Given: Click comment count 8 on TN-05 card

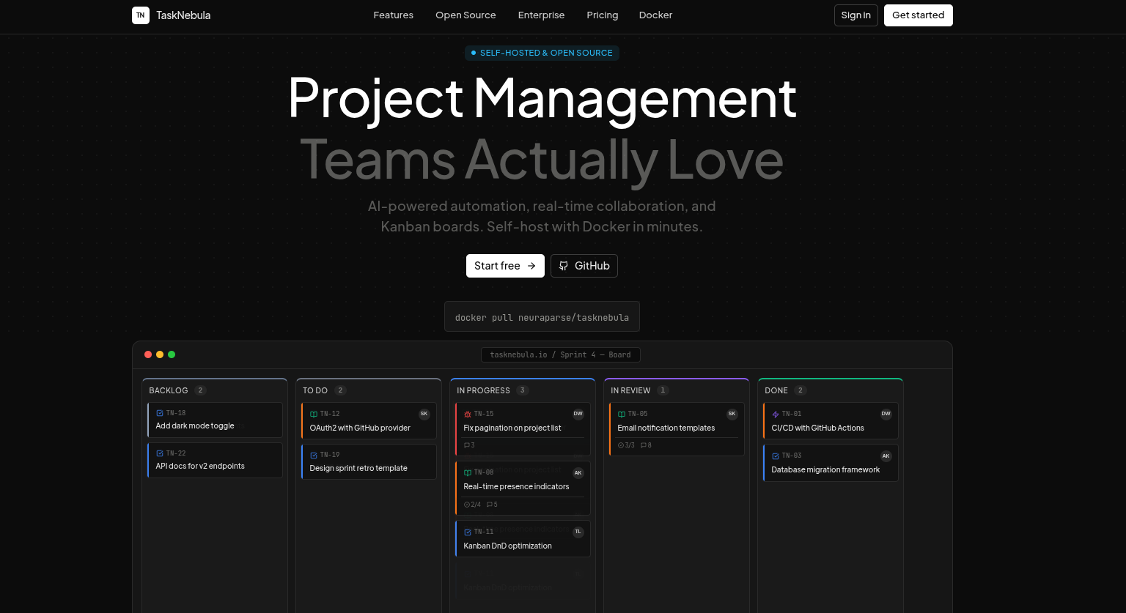Looking at the screenshot, I should pyautogui.click(x=646, y=445).
